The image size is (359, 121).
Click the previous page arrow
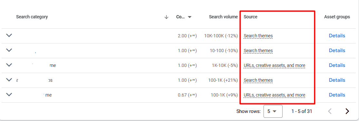point(330,111)
